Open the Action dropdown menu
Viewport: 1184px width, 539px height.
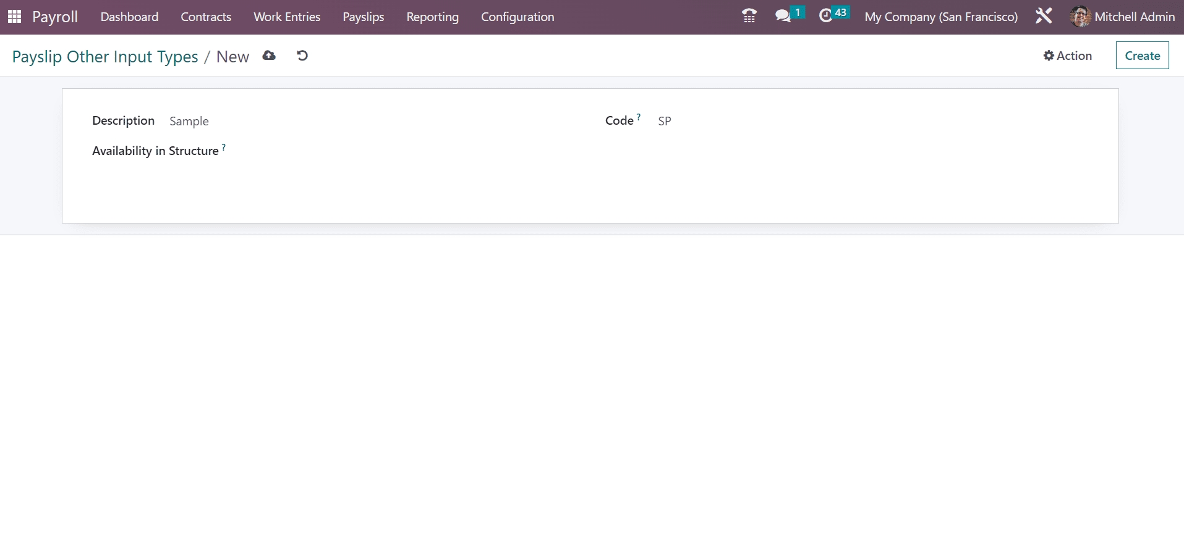click(1068, 56)
